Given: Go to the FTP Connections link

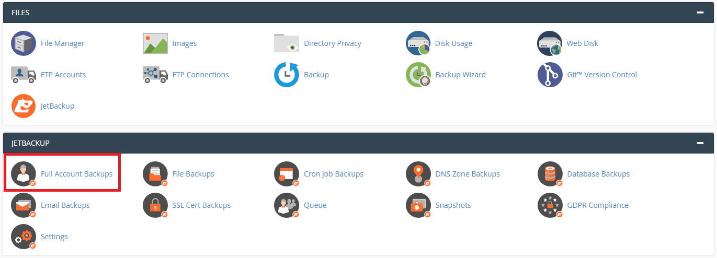Looking at the screenshot, I should point(201,75).
